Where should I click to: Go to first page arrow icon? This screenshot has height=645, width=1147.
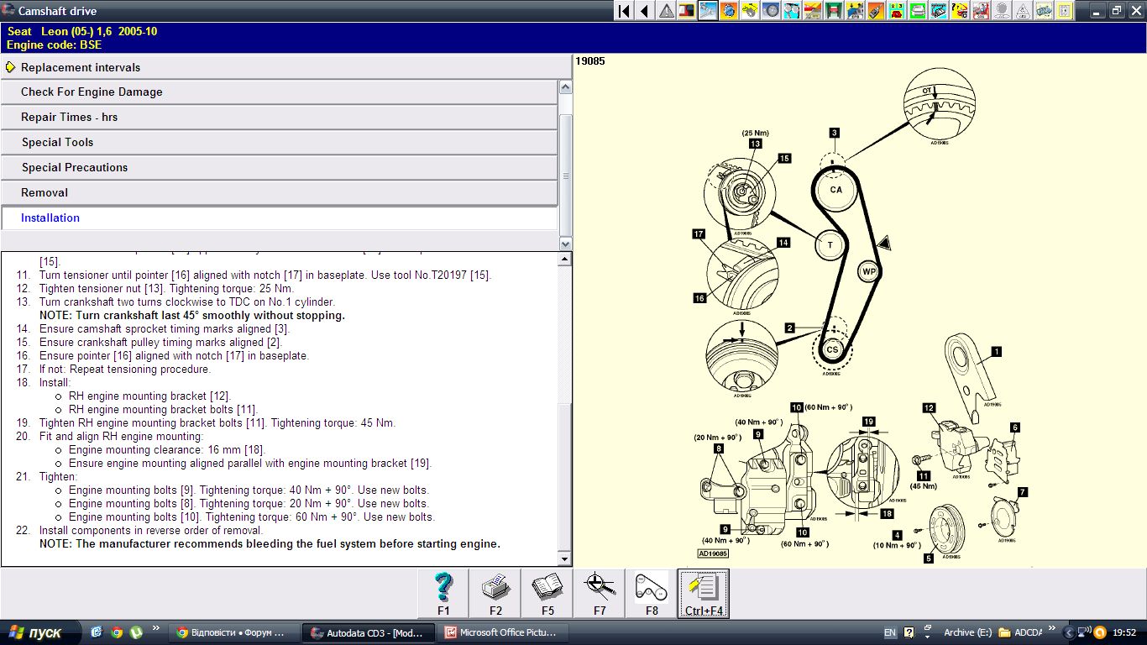click(624, 11)
